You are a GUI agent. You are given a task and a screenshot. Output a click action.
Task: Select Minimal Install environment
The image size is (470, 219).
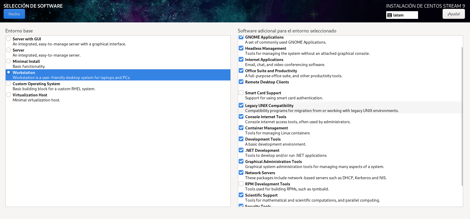point(9,61)
